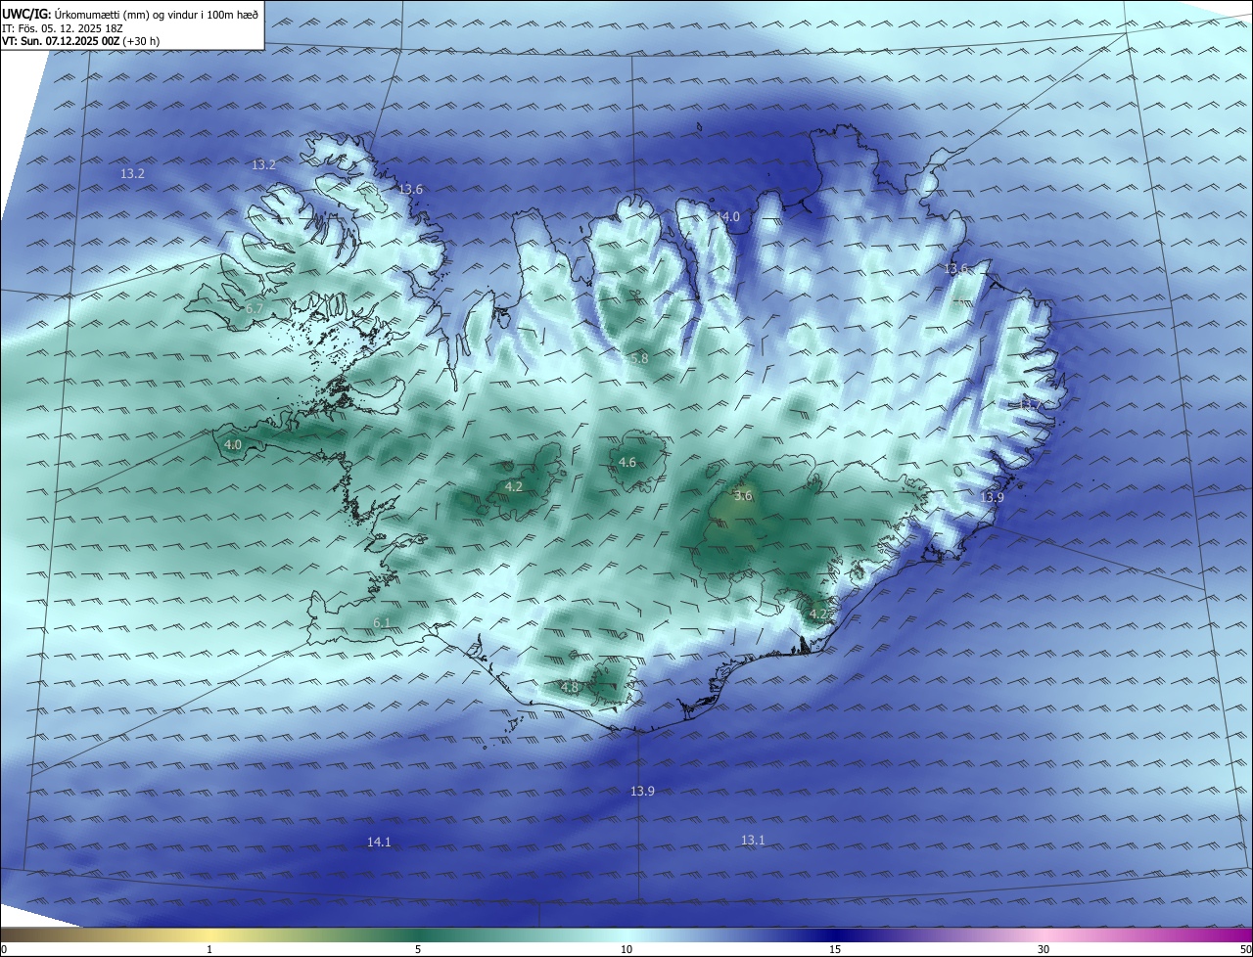Click the colorbar tick labeled 10
1253x957 pixels.
click(626, 949)
